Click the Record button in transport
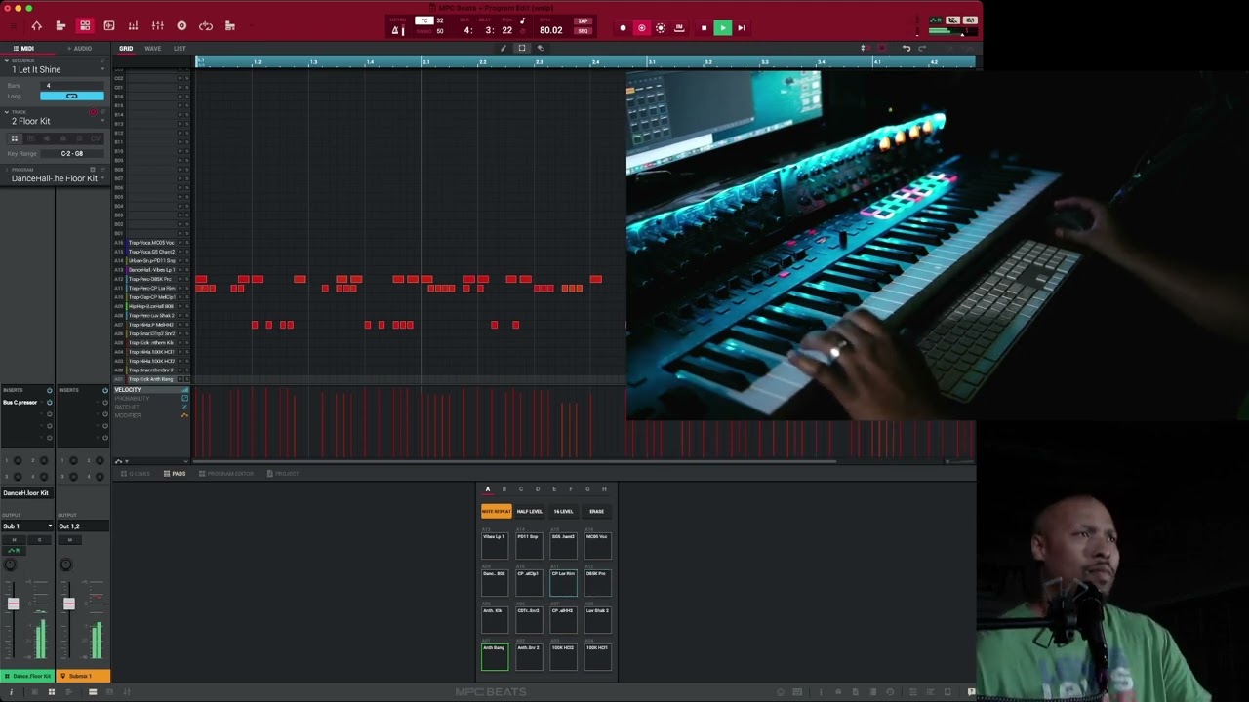Image resolution: width=1249 pixels, height=702 pixels. click(x=623, y=28)
